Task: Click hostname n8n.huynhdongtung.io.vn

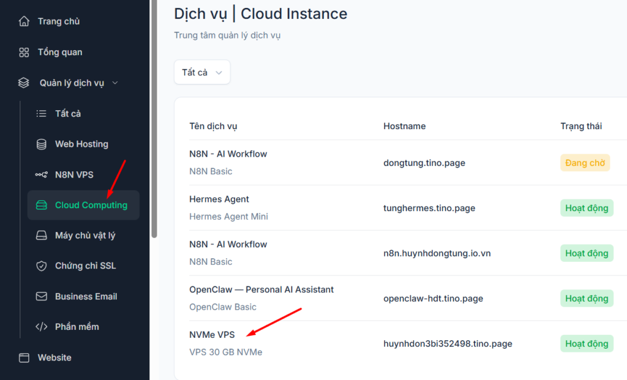Action: 437,253
